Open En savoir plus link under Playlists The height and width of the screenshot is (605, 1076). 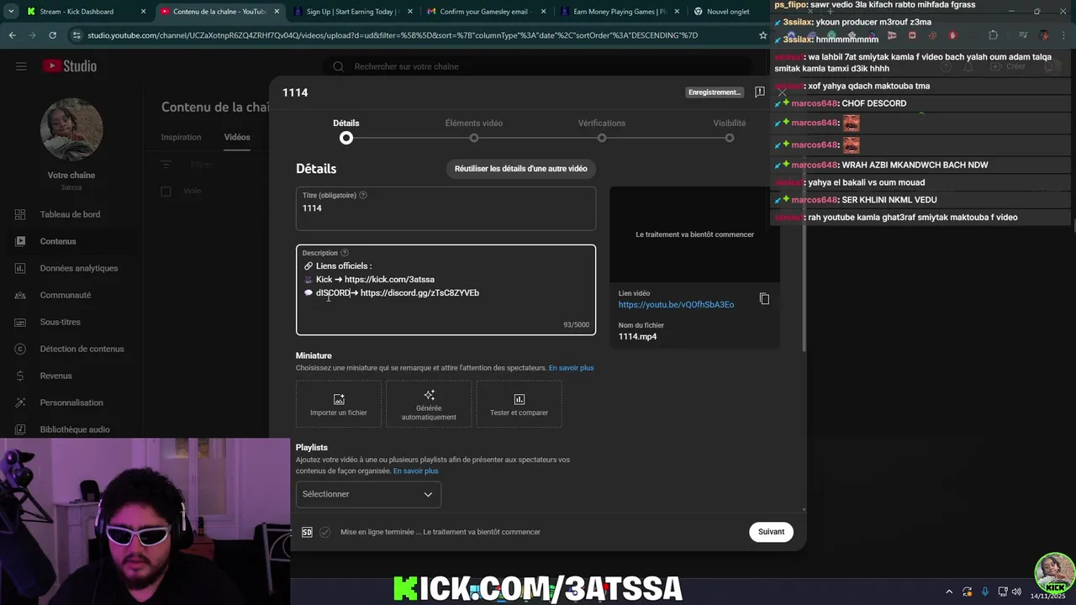pos(415,471)
